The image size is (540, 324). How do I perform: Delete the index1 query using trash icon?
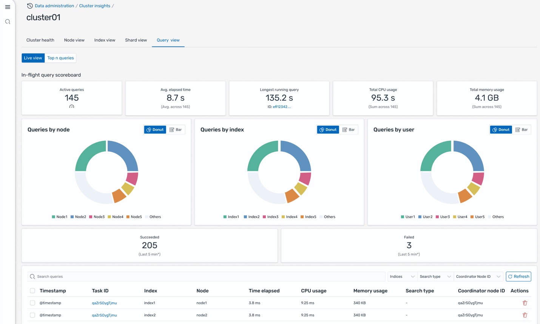525,303
